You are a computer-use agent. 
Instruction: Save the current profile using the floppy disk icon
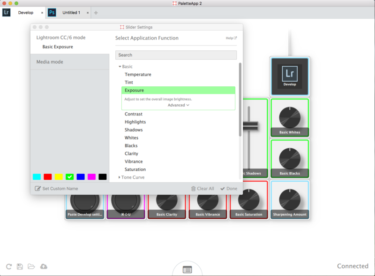pyautogui.click(x=19, y=266)
